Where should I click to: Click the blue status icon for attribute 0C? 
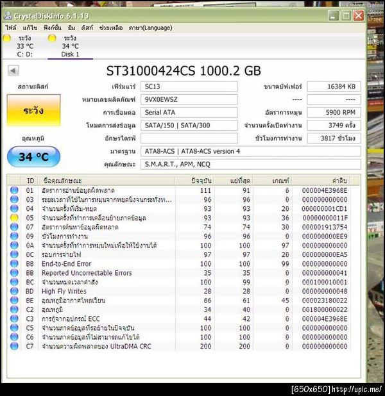tap(14, 254)
